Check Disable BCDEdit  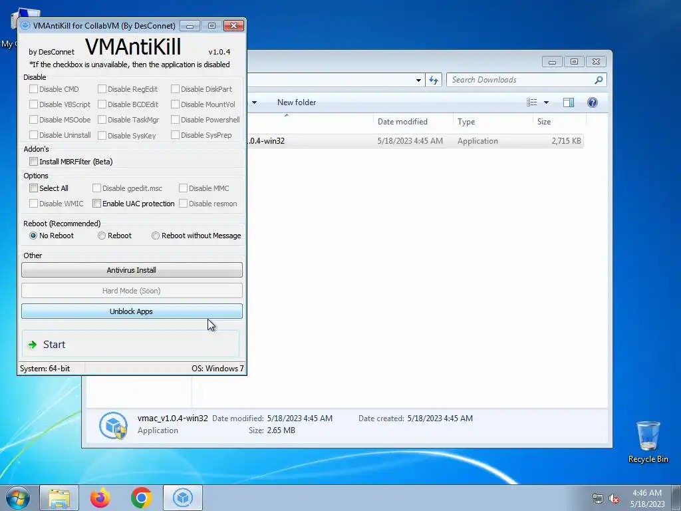pyautogui.click(x=102, y=104)
